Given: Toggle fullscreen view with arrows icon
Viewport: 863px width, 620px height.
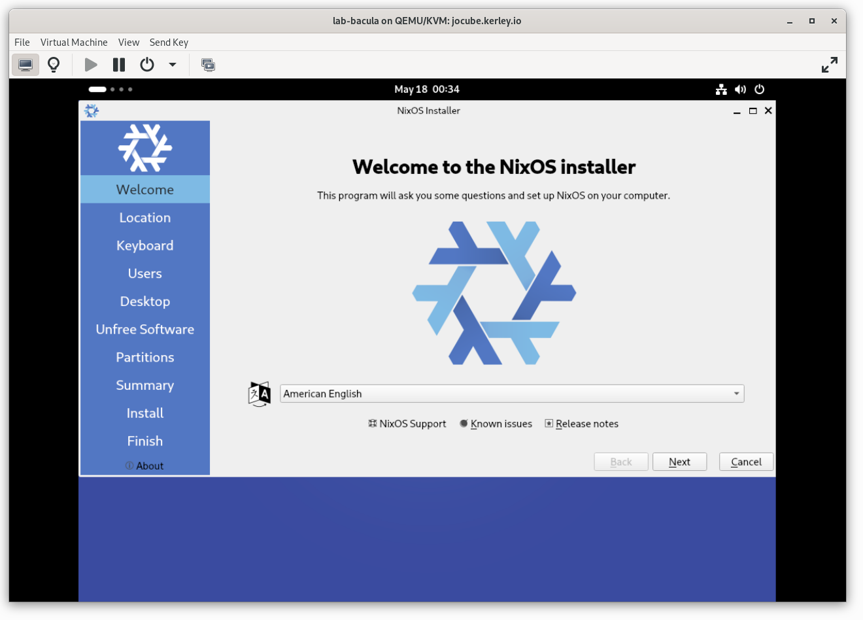Looking at the screenshot, I should pos(829,65).
